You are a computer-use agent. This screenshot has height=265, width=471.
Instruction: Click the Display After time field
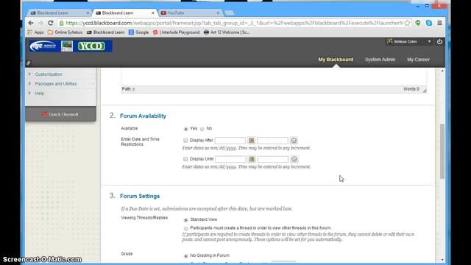point(272,141)
